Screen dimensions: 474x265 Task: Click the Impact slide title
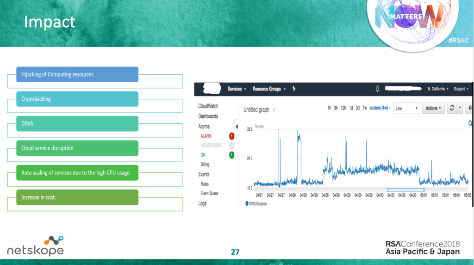coord(50,22)
